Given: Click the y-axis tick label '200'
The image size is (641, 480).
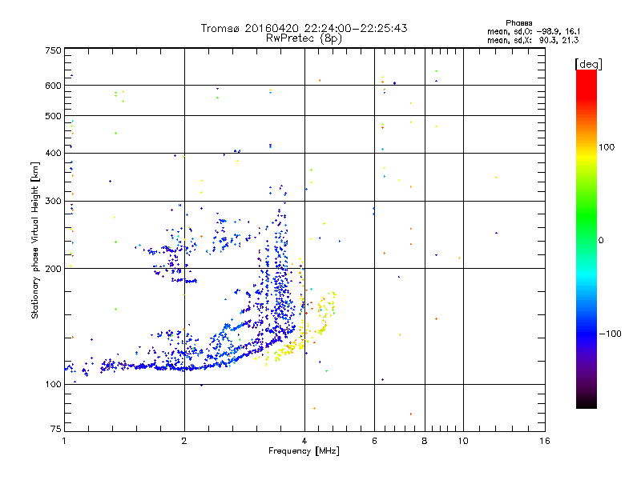Looking at the screenshot, I should pyautogui.click(x=53, y=269).
